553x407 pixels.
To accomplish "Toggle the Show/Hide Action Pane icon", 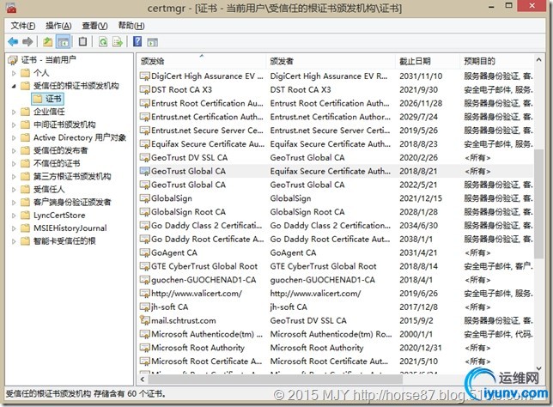I will click(x=152, y=42).
